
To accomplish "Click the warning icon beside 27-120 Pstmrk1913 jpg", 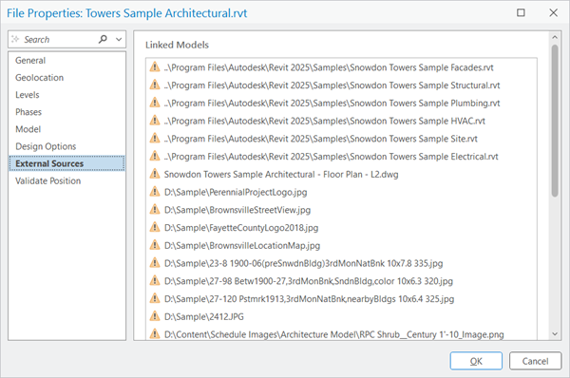I will pyautogui.click(x=155, y=298).
